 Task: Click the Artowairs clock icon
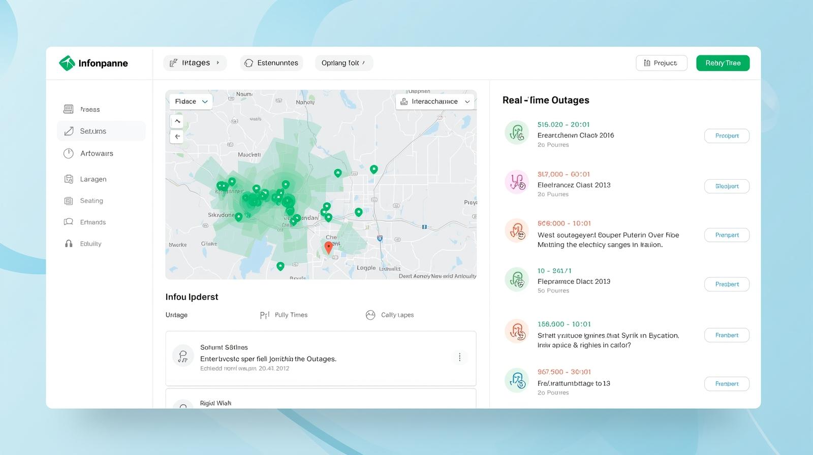(x=69, y=153)
